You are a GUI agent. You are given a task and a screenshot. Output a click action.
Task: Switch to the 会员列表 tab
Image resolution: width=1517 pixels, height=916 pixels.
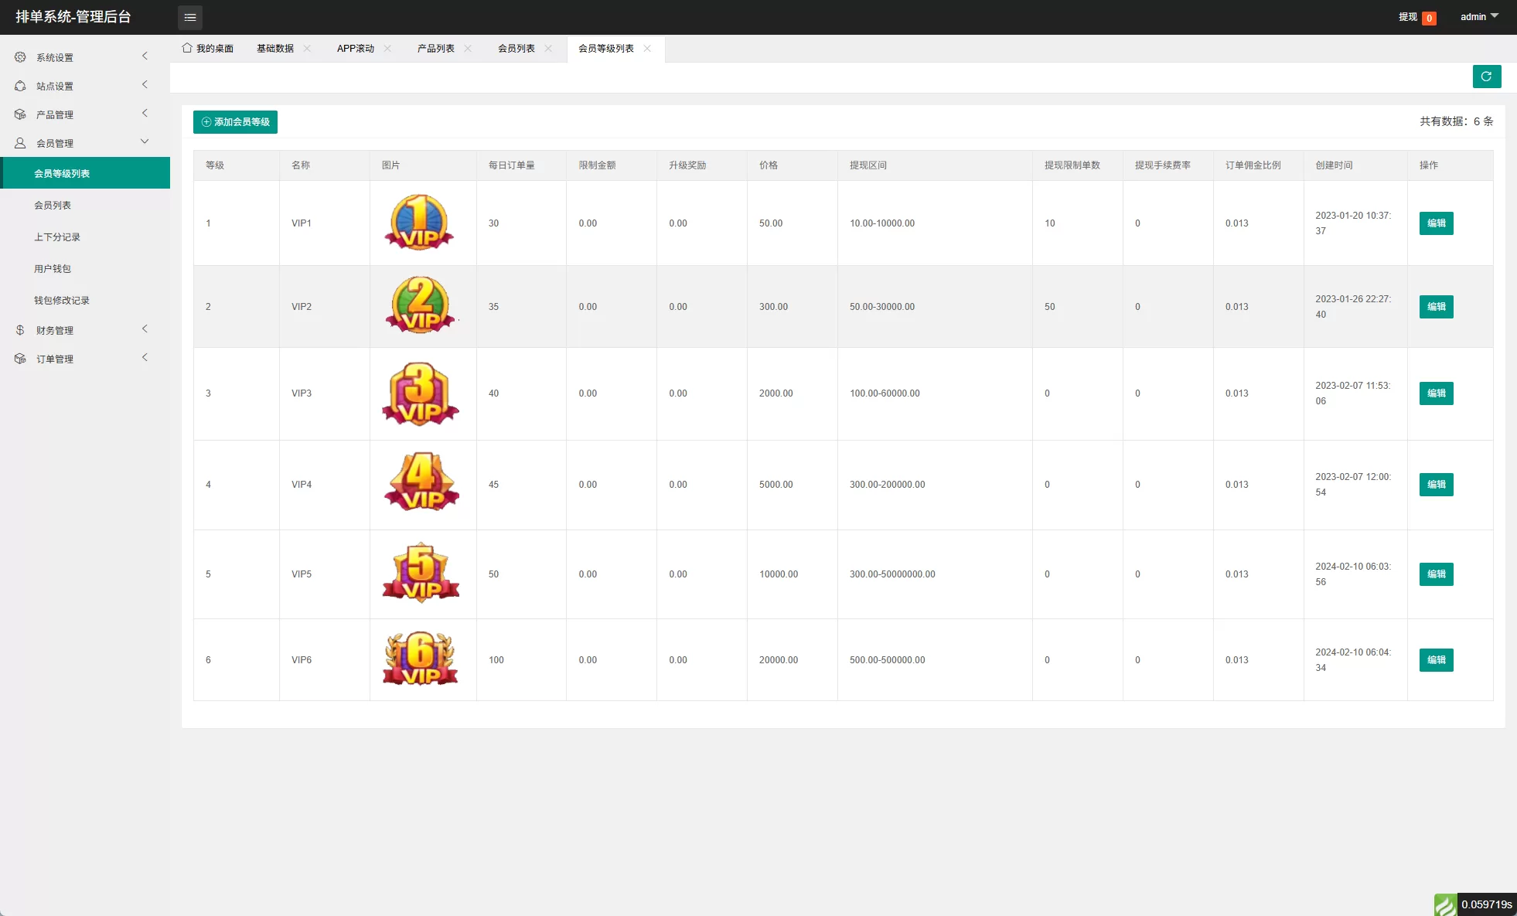pyautogui.click(x=516, y=48)
